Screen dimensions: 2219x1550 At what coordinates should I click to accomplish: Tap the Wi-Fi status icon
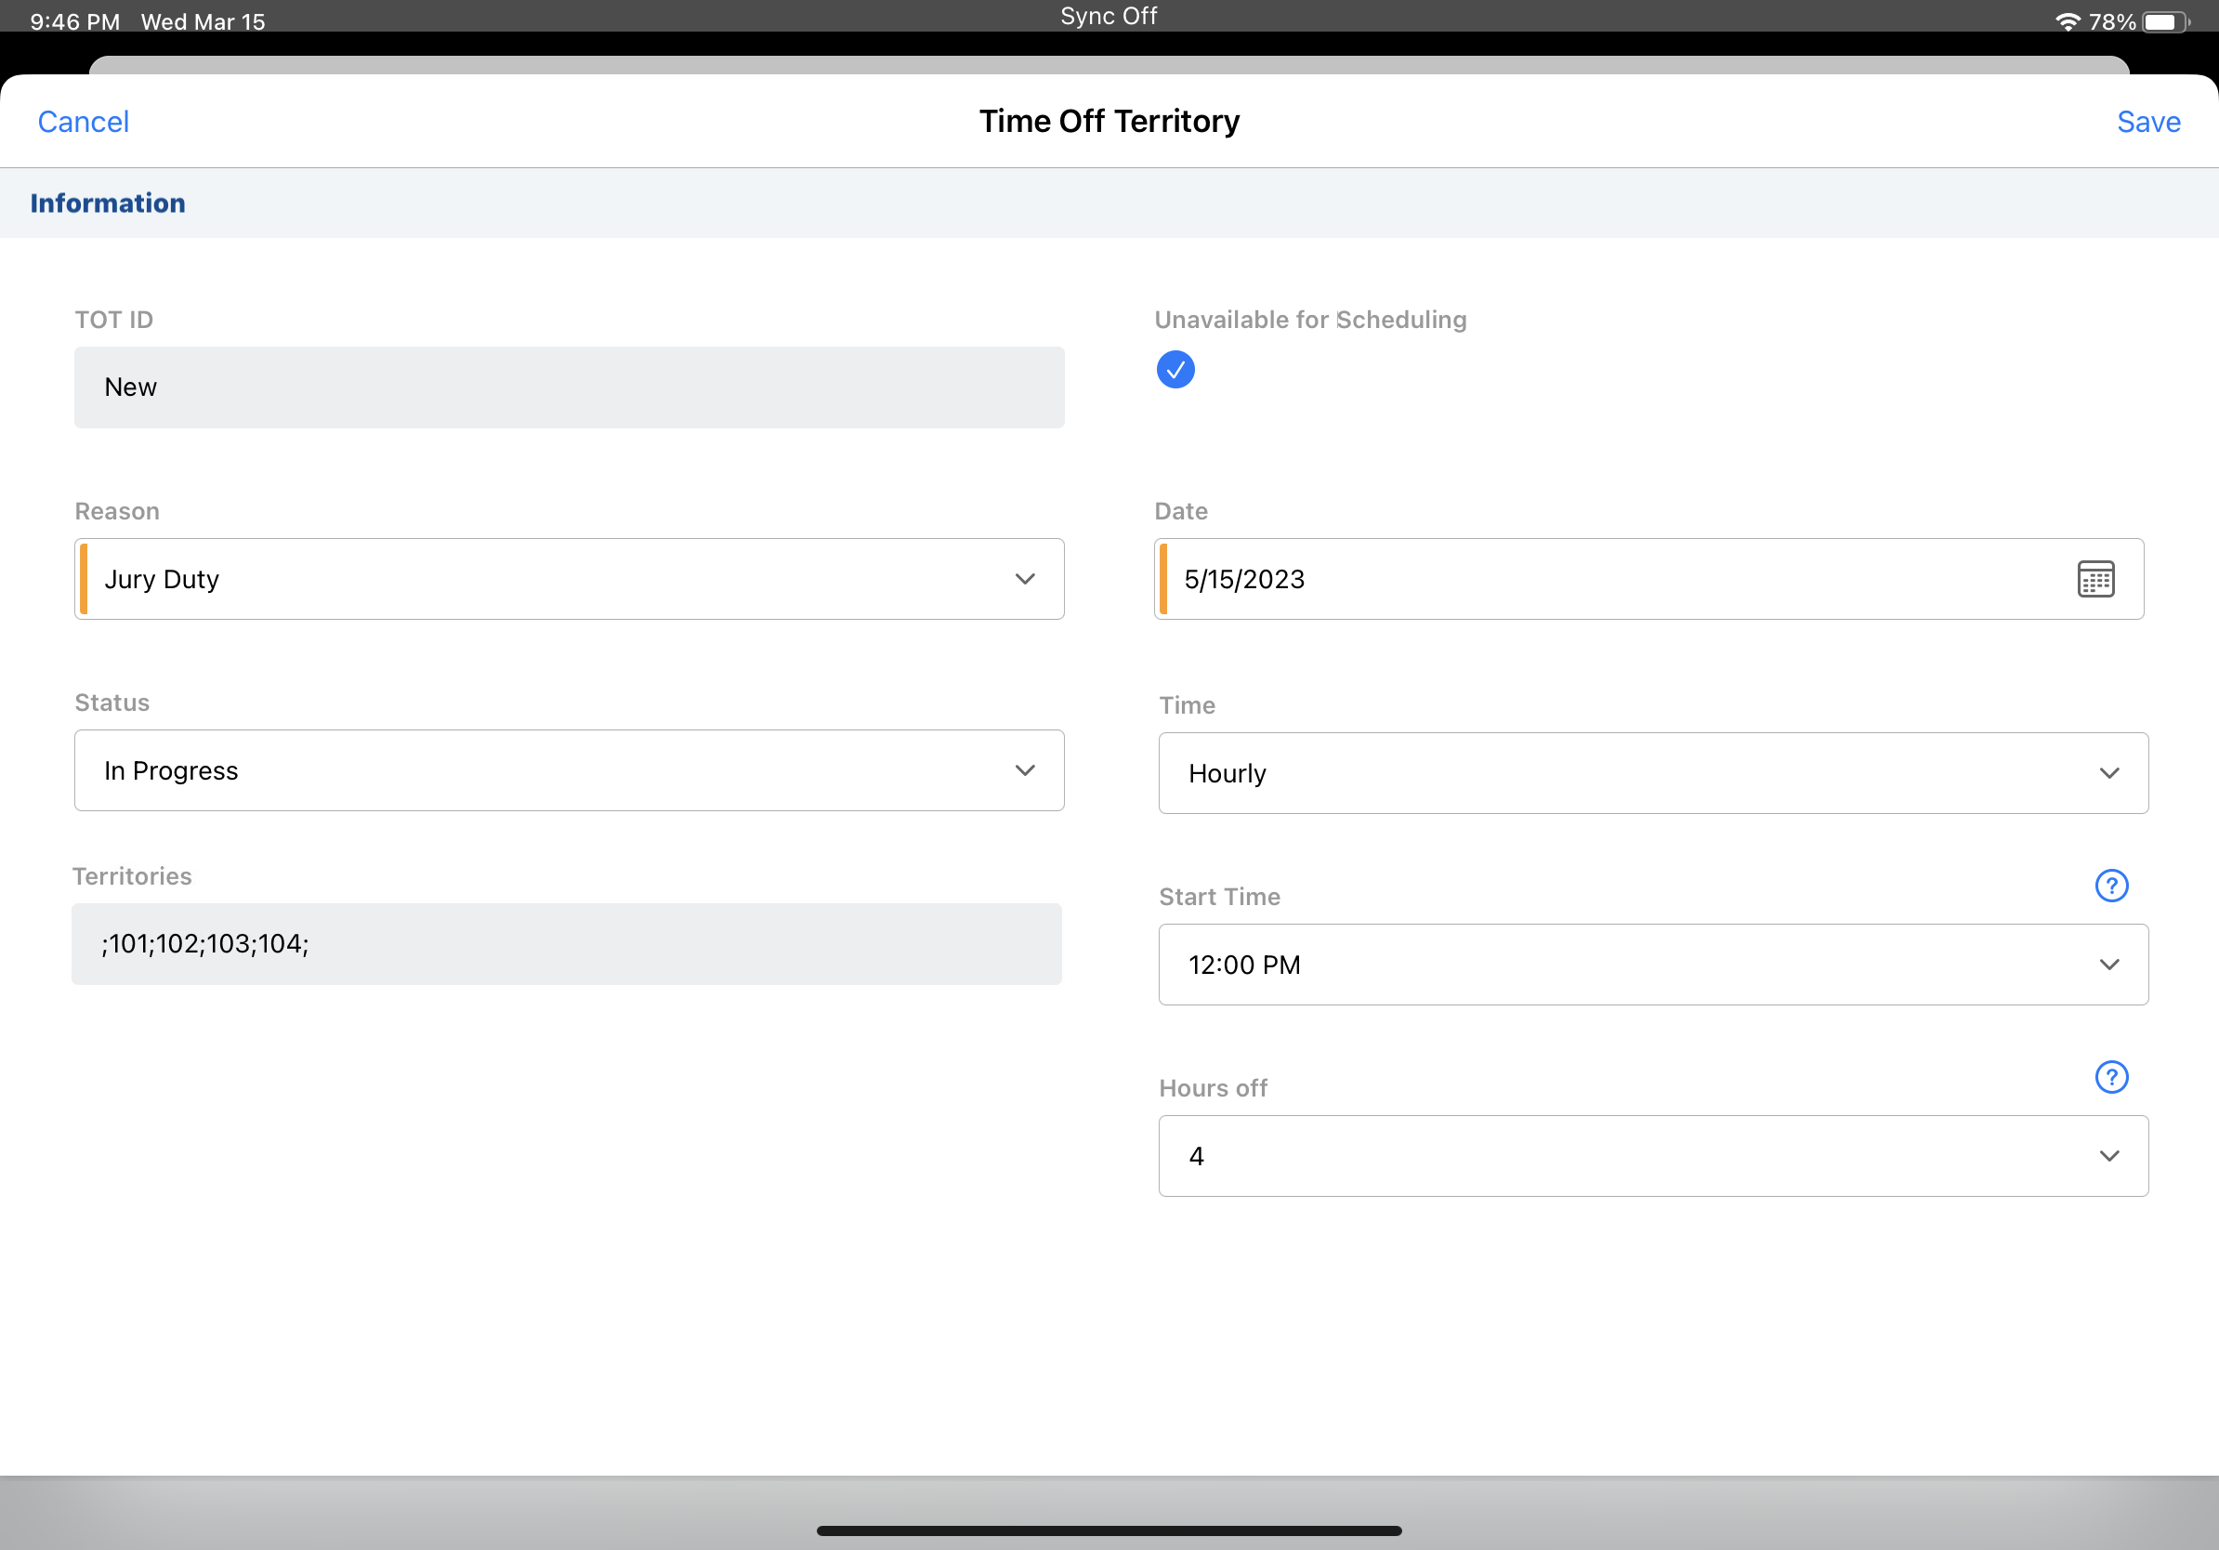(x=2068, y=21)
